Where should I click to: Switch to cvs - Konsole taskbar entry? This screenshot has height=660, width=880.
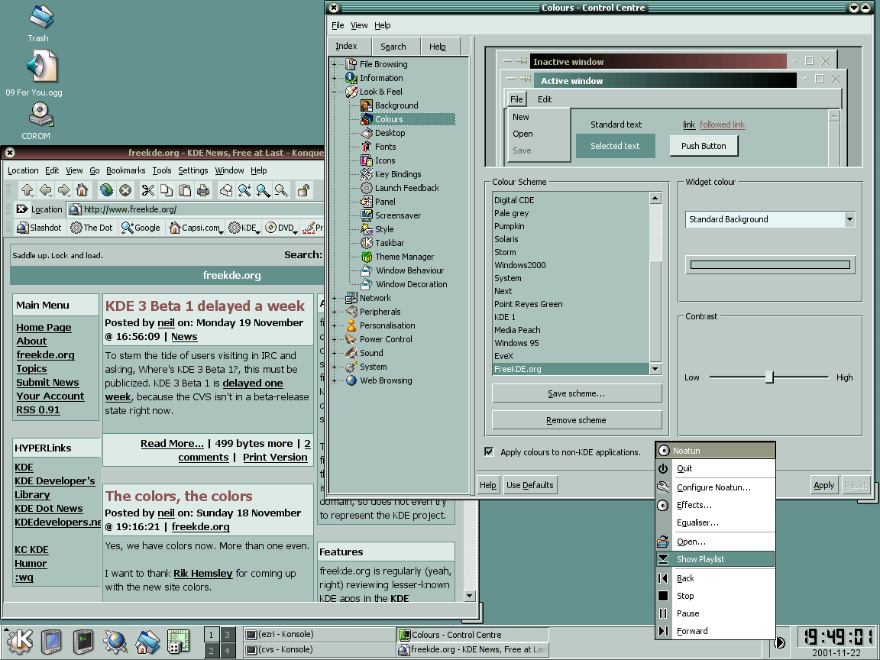coord(320,649)
